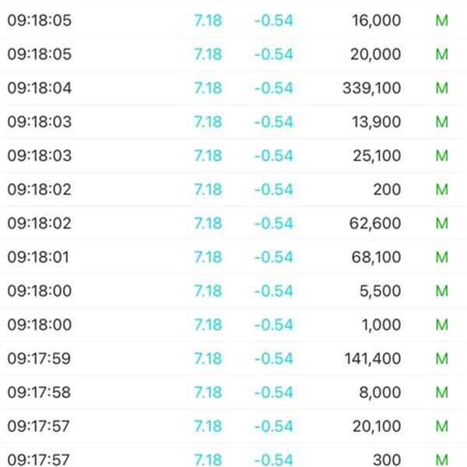The height and width of the screenshot is (467, 467).
Task: Tap the 09:18:01 timestamp
Action: (38, 257)
